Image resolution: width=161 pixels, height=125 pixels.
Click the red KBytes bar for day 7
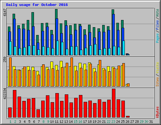tap(38, 113)
